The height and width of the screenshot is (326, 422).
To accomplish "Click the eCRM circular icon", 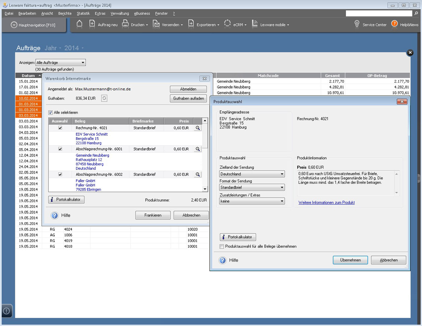I will click(227, 24).
